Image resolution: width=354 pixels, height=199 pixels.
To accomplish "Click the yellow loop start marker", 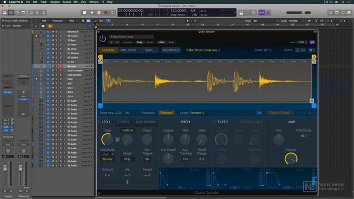I will (x=101, y=56).
